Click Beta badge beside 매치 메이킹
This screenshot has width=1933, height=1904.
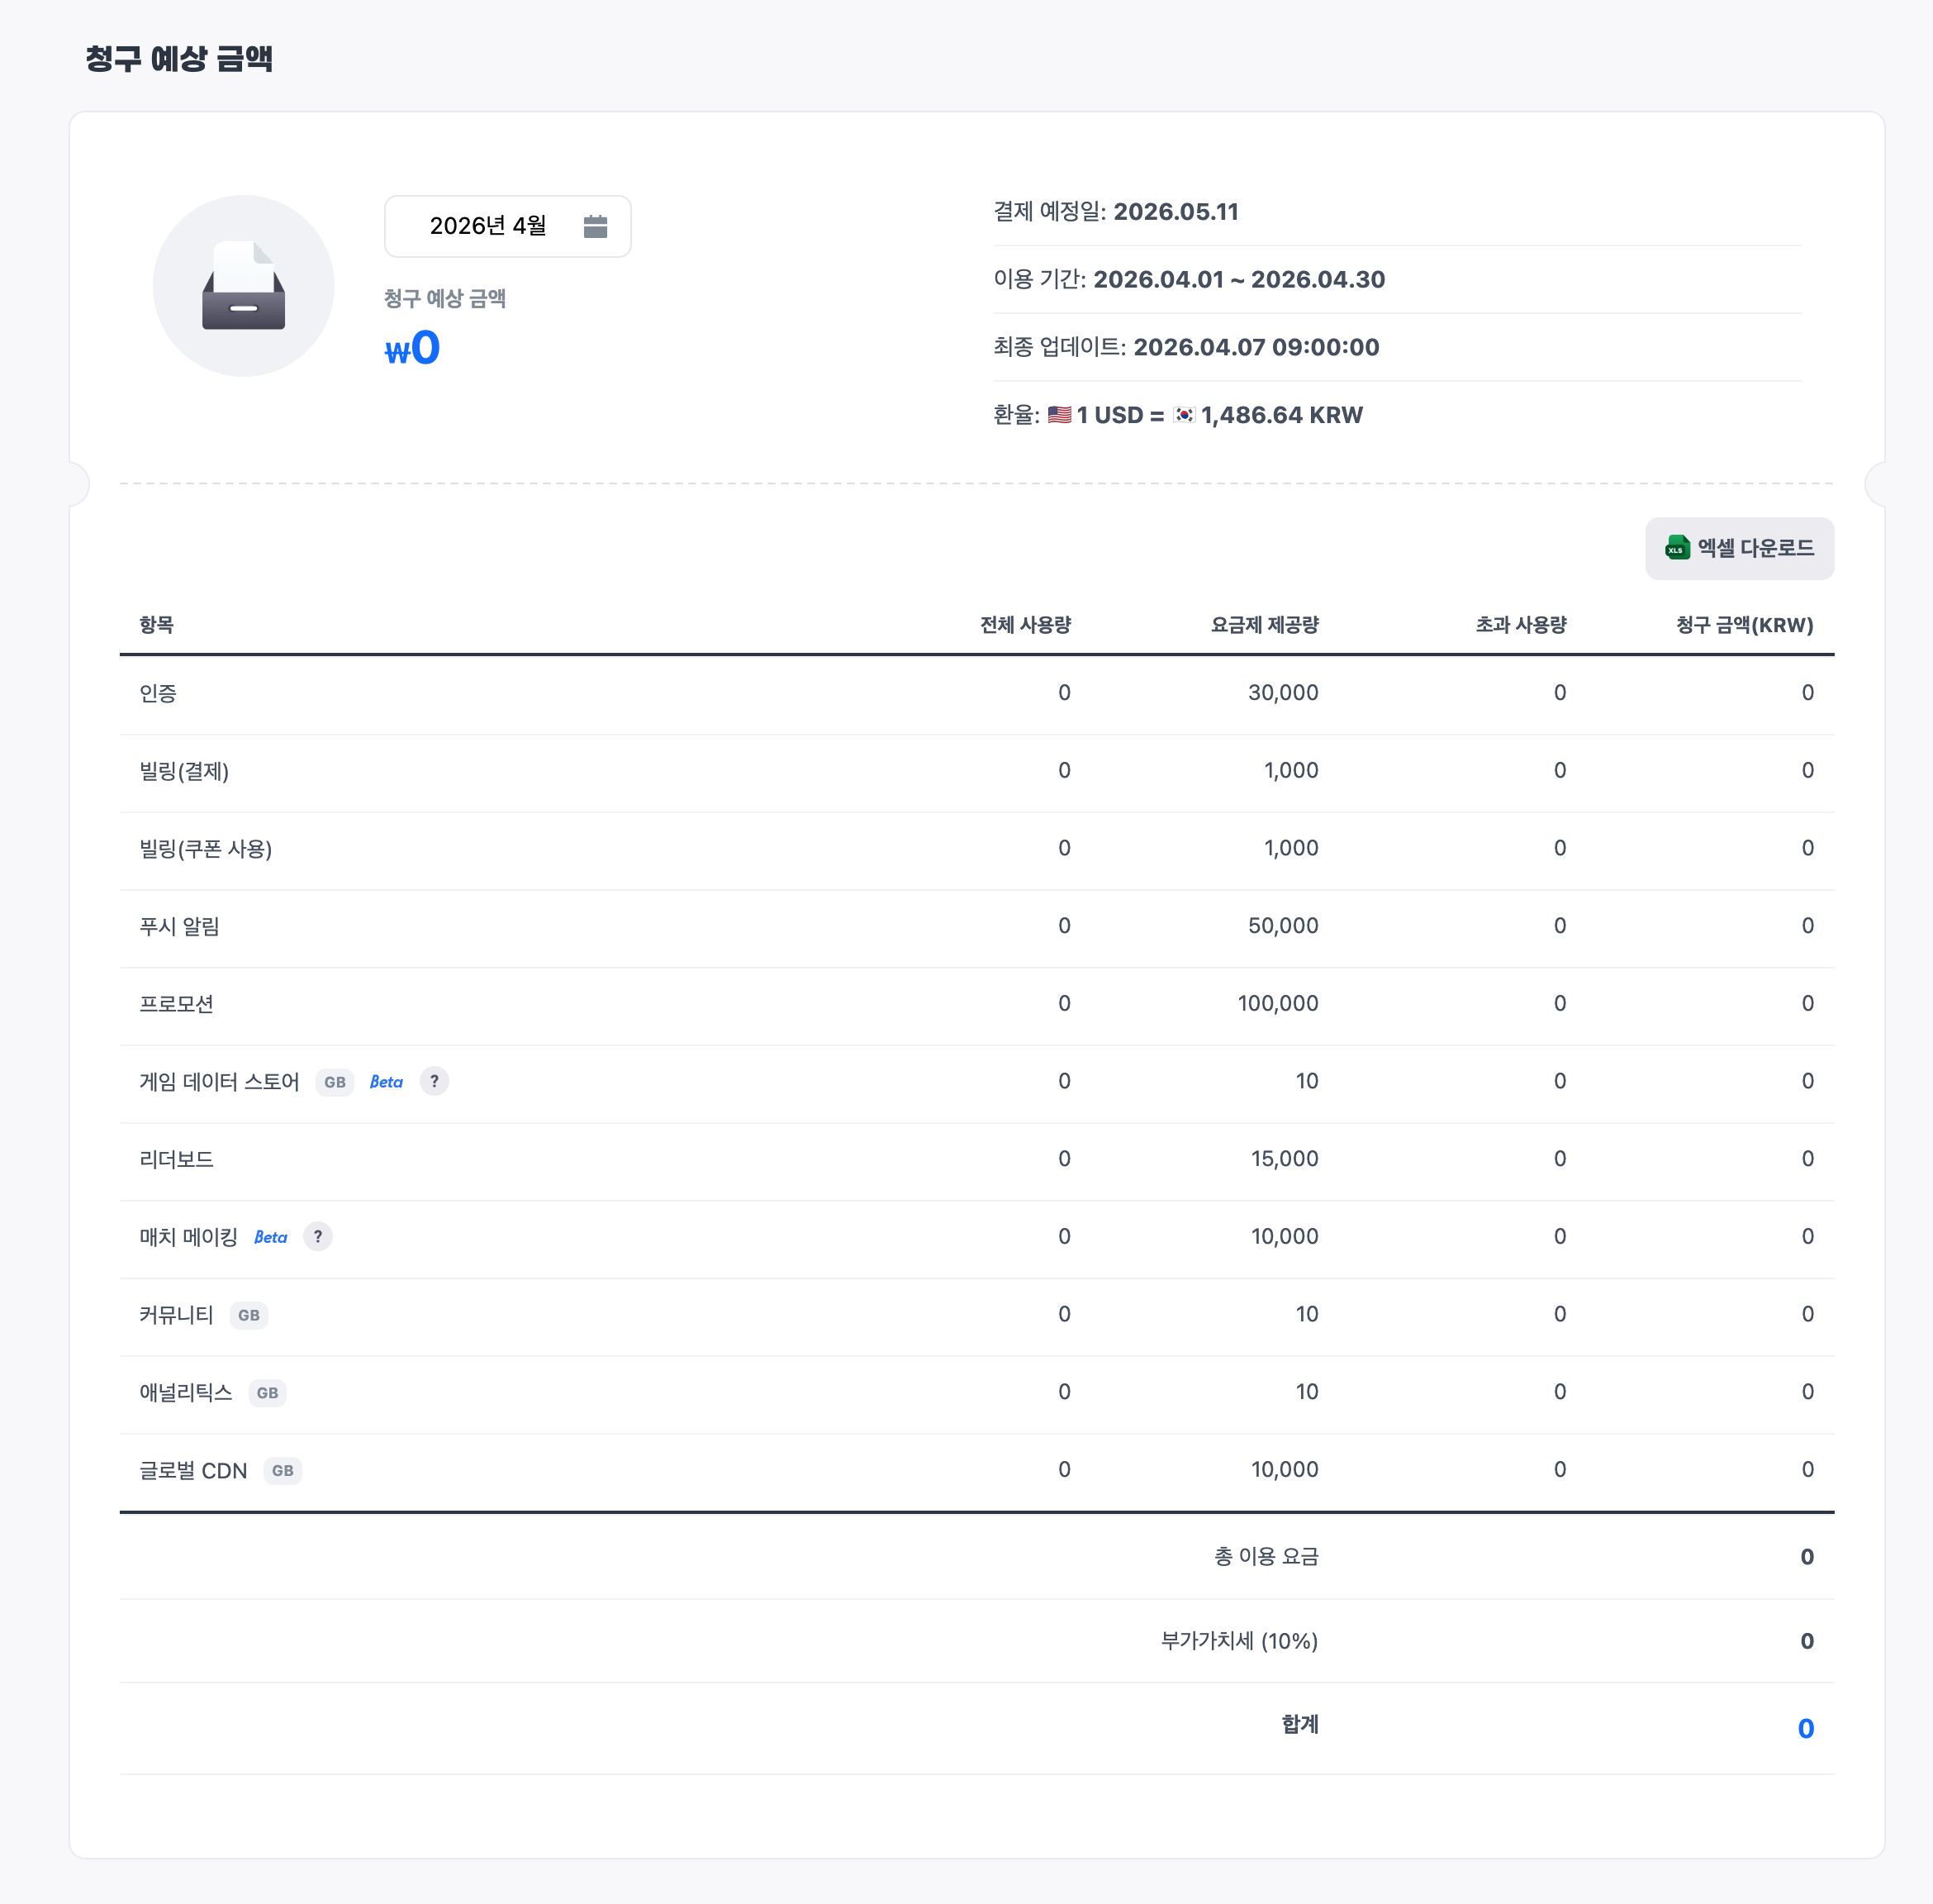coord(270,1237)
